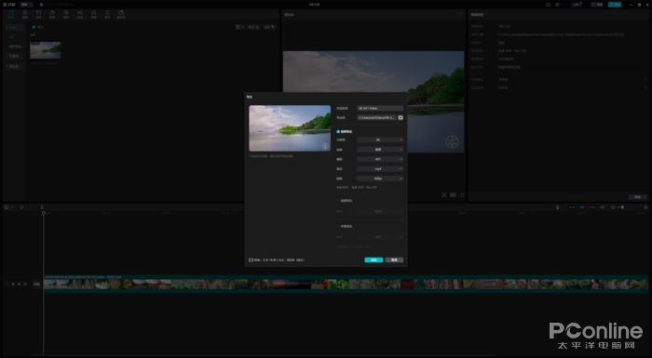Switch to the Media tab in toolbar
Screen dimensions: 652x358
coord(11,15)
